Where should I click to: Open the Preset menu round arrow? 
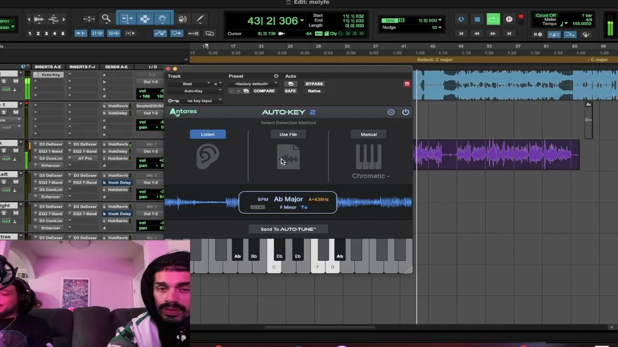click(276, 76)
